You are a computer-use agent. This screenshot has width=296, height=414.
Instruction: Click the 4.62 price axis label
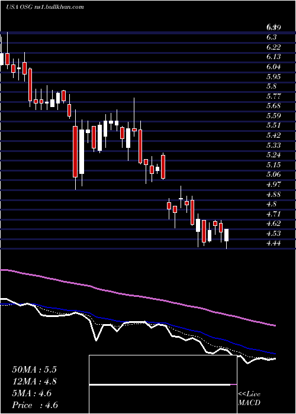274,224
